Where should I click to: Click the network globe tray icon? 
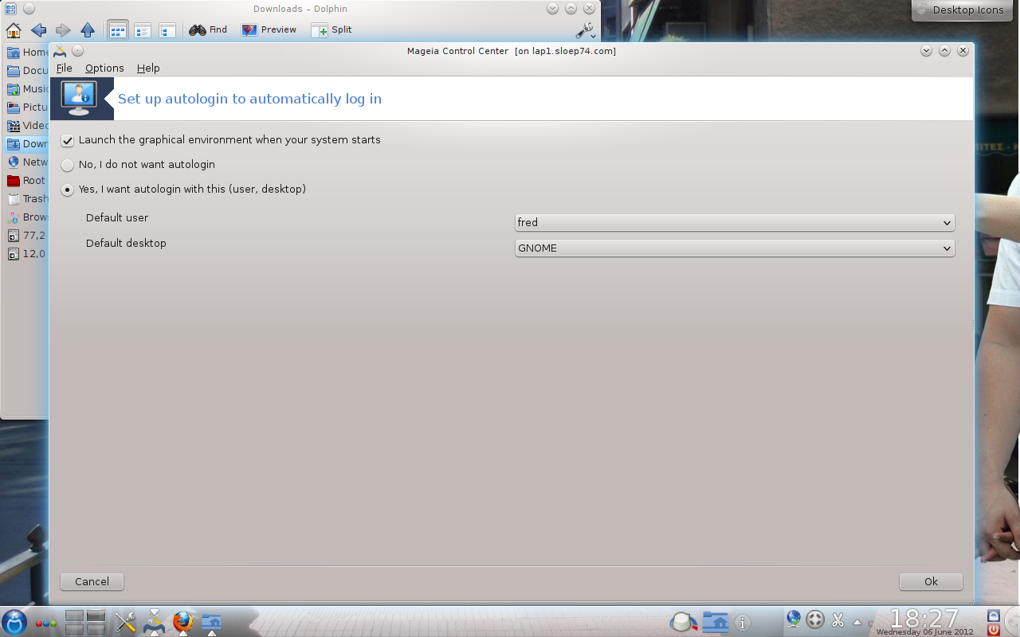(x=794, y=619)
